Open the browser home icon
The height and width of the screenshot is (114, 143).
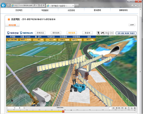coord(132,5)
